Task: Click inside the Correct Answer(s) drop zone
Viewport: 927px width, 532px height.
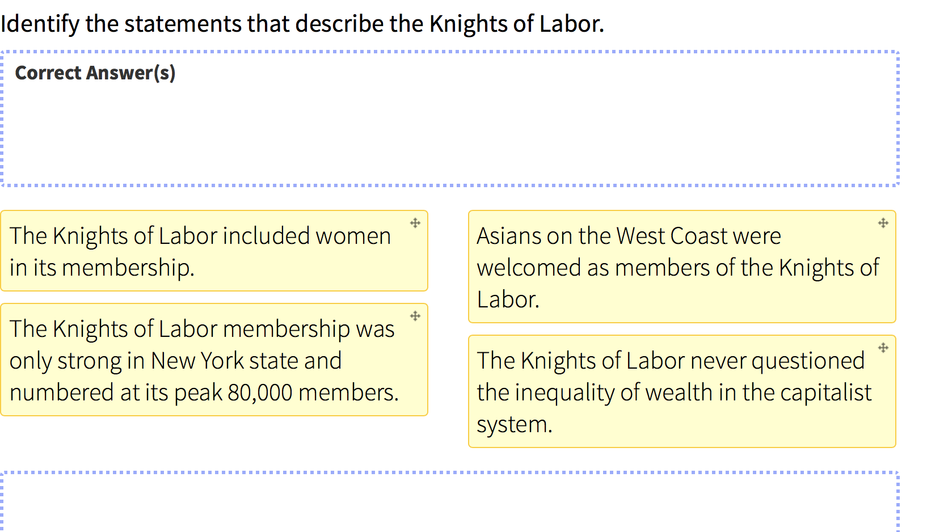Action: (450, 119)
